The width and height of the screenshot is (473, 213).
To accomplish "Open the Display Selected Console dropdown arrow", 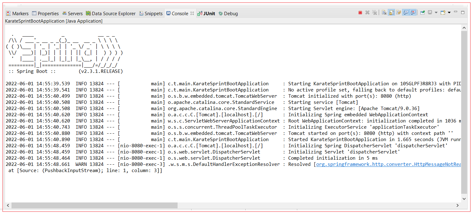I will click(436, 13).
